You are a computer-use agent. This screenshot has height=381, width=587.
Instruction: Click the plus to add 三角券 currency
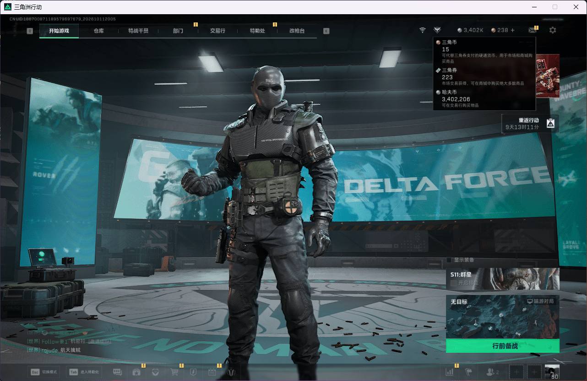click(512, 30)
